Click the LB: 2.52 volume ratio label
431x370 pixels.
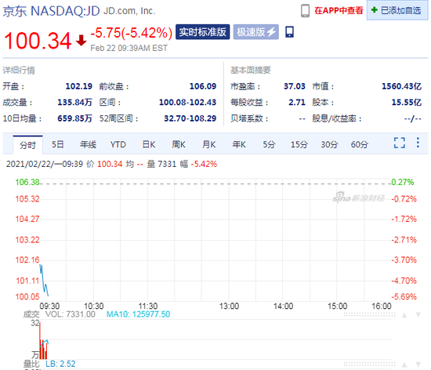coord(60,364)
